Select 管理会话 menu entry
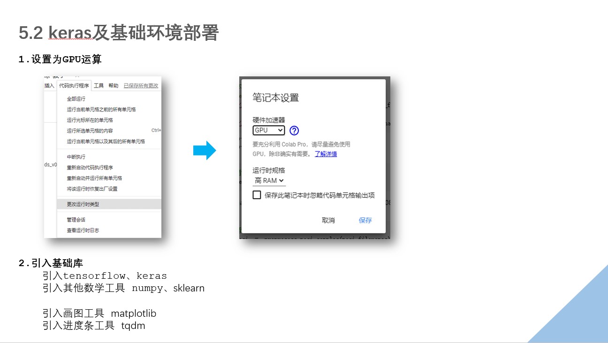Viewport: 608px width, 343px height. point(76,220)
